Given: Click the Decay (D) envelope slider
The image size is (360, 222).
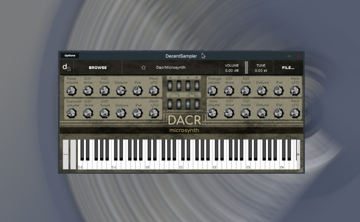Looking at the screenshot, I should pyautogui.click(x=179, y=86).
